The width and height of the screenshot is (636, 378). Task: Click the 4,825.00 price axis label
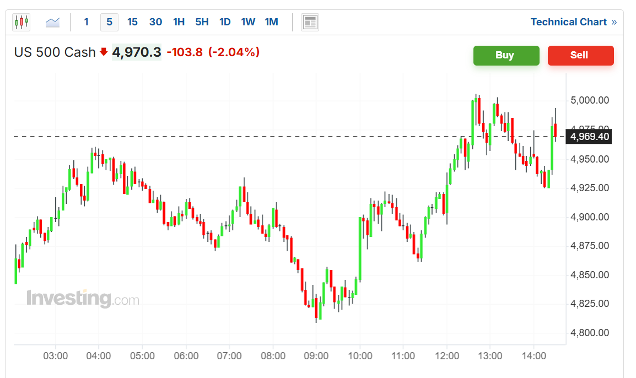[x=590, y=304]
